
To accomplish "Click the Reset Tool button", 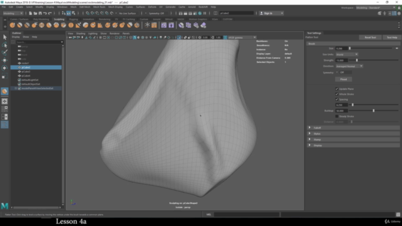I will click(370, 38).
